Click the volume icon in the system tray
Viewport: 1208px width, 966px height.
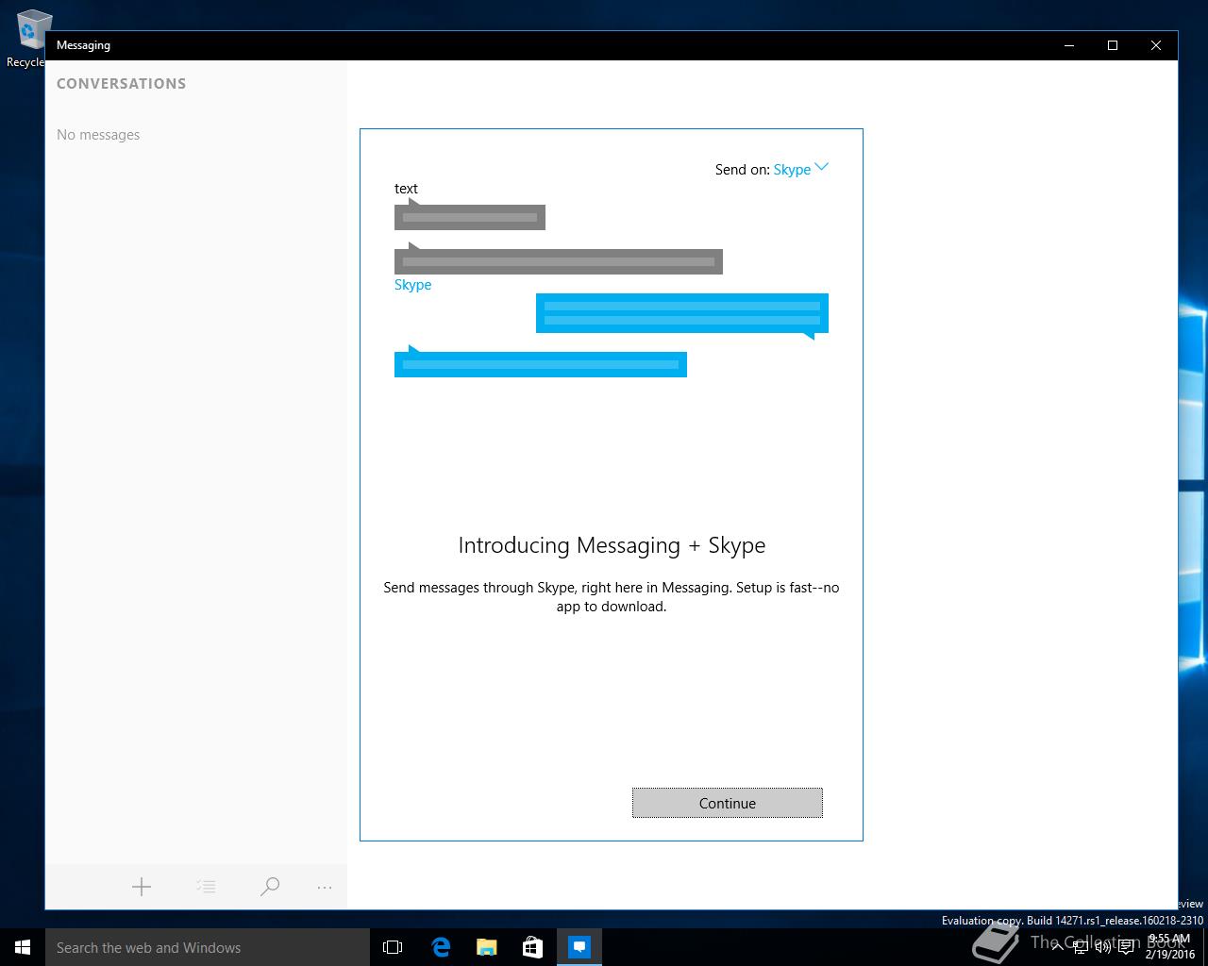point(1103,947)
